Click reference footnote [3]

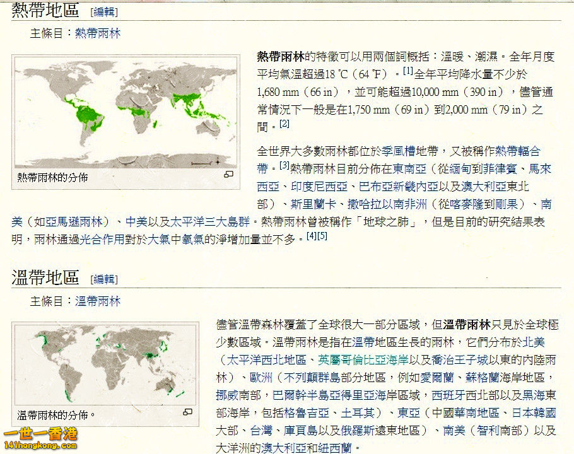tap(282, 166)
